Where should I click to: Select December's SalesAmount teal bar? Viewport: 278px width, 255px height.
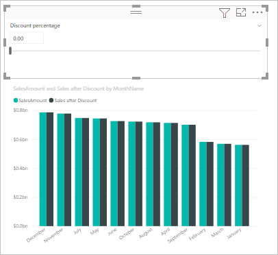43,169
